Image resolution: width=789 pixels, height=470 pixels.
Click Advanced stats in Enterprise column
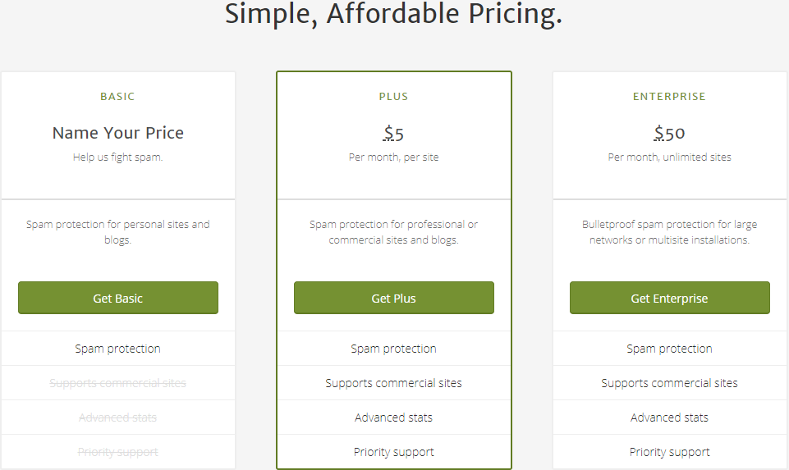(x=669, y=418)
